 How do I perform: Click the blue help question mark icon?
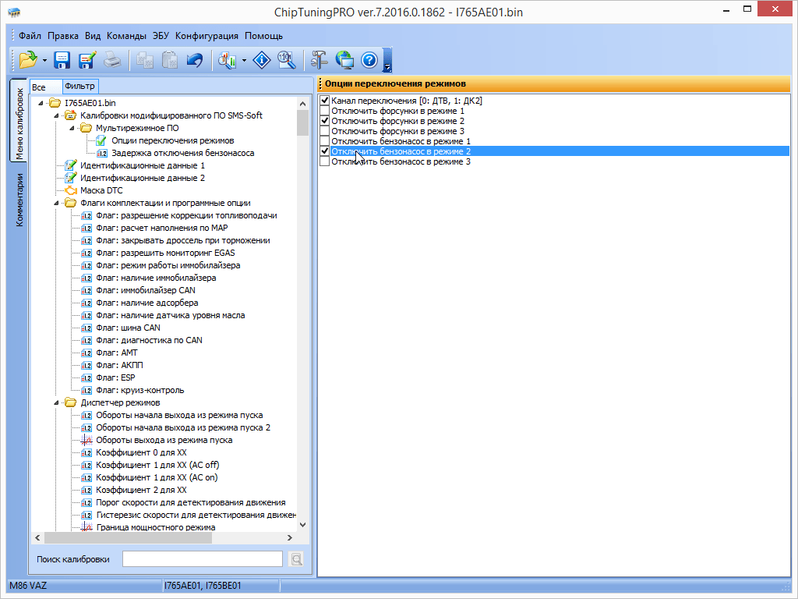pos(369,59)
